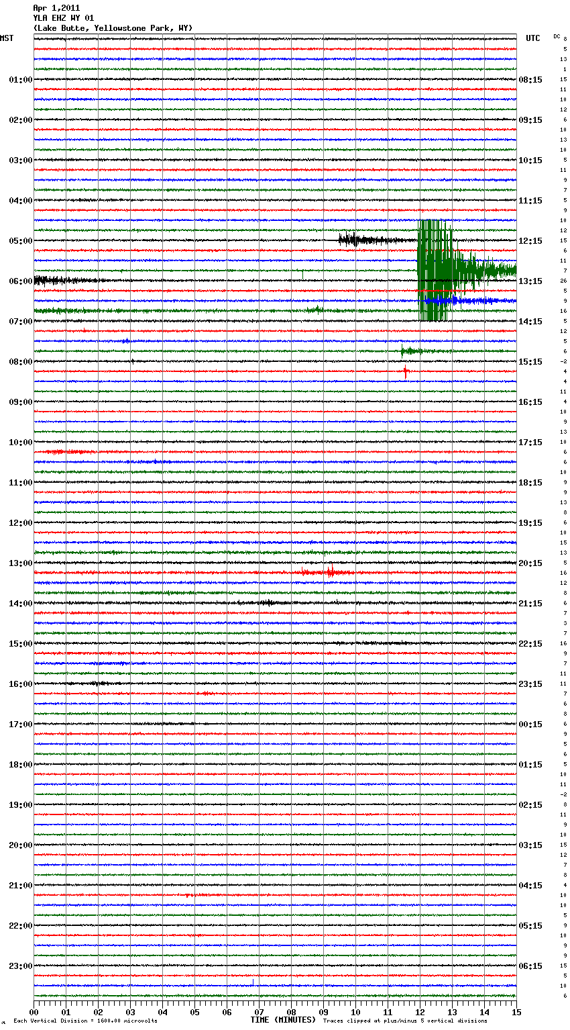Click the MST time label "18:00"
Screen dimensions: 570x1030
coord(21,765)
